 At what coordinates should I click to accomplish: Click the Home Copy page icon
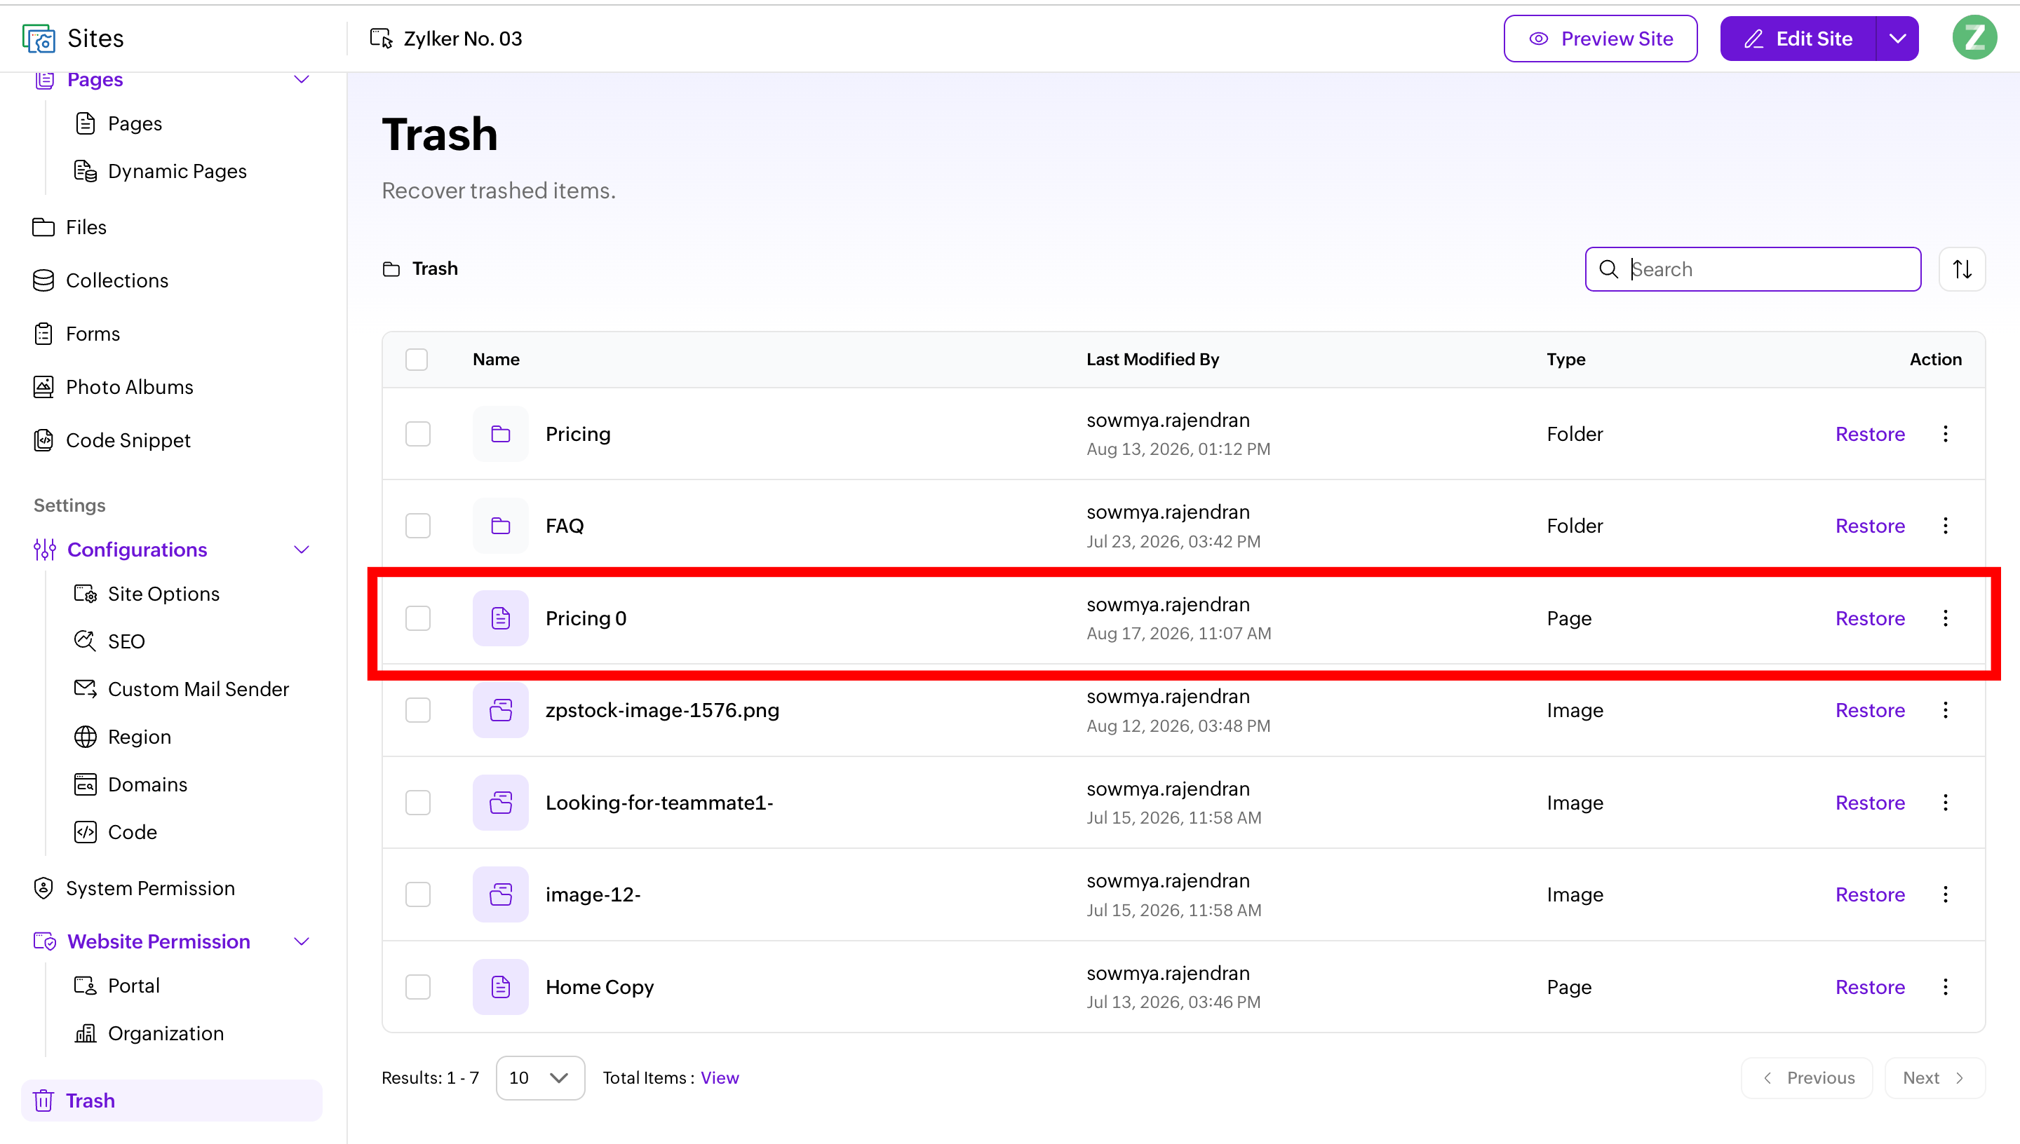click(501, 987)
